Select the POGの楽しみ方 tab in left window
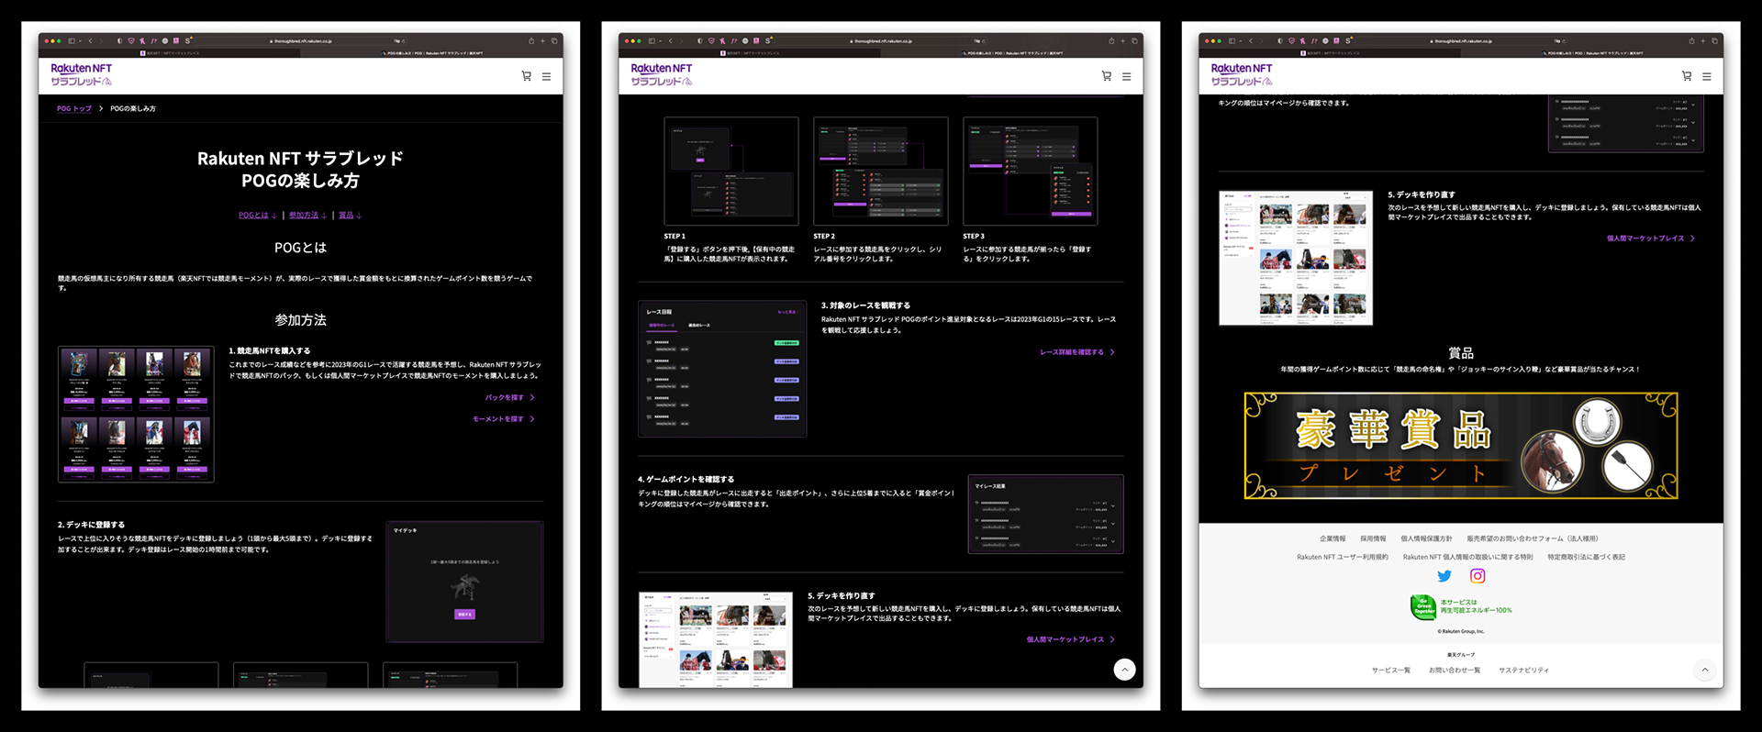The width and height of the screenshot is (1762, 732). pyautogui.click(x=431, y=53)
